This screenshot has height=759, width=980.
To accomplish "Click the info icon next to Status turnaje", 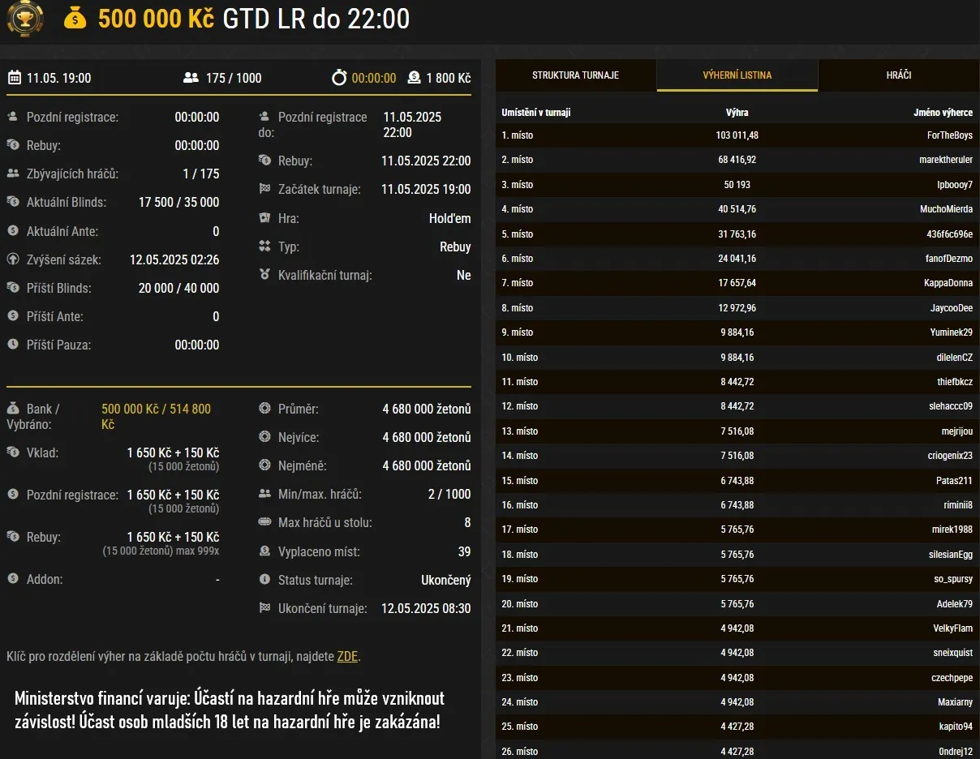I will (263, 580).
